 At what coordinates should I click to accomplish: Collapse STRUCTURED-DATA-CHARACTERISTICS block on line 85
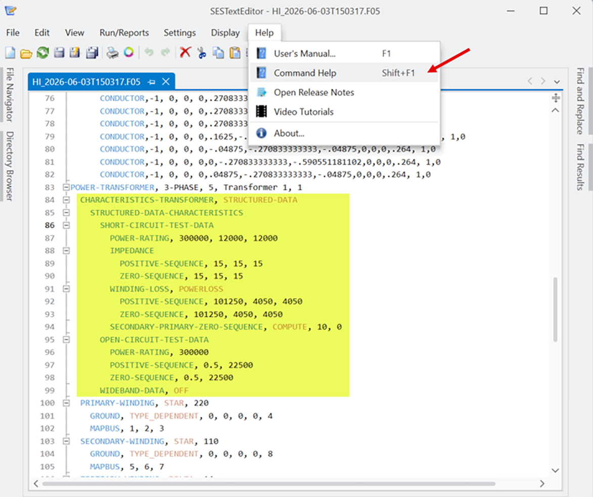[x=66, y=213]
